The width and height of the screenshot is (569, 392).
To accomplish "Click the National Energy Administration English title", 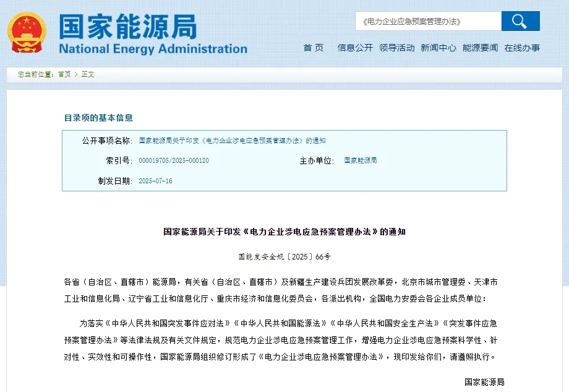I will tap(153, 49).
